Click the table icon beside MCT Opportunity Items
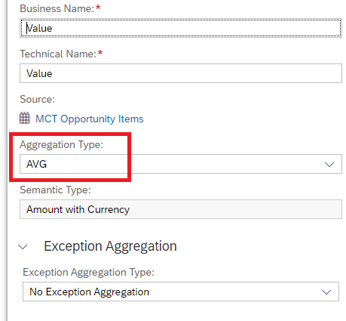Screen dimensions: 346x321 point(25,118)
